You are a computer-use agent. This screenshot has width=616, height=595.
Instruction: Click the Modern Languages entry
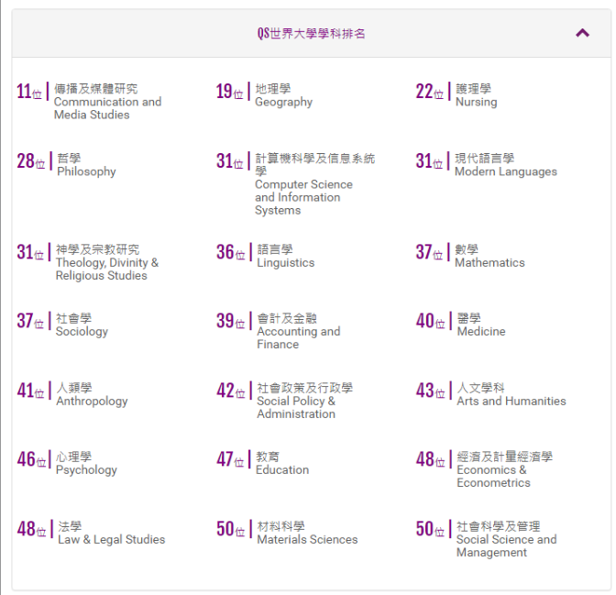(505, 166)
